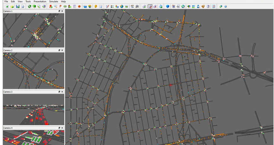Click the magnifying glass search icon
This screenshot has width=274, height=145.
click(55, 6)
